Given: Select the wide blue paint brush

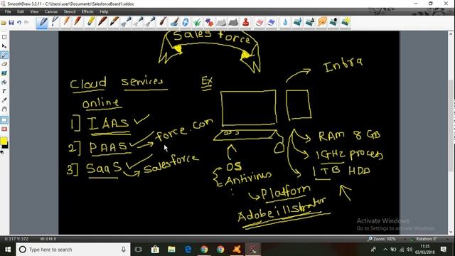Looking at the screenshot, I should tap(174, 22).
